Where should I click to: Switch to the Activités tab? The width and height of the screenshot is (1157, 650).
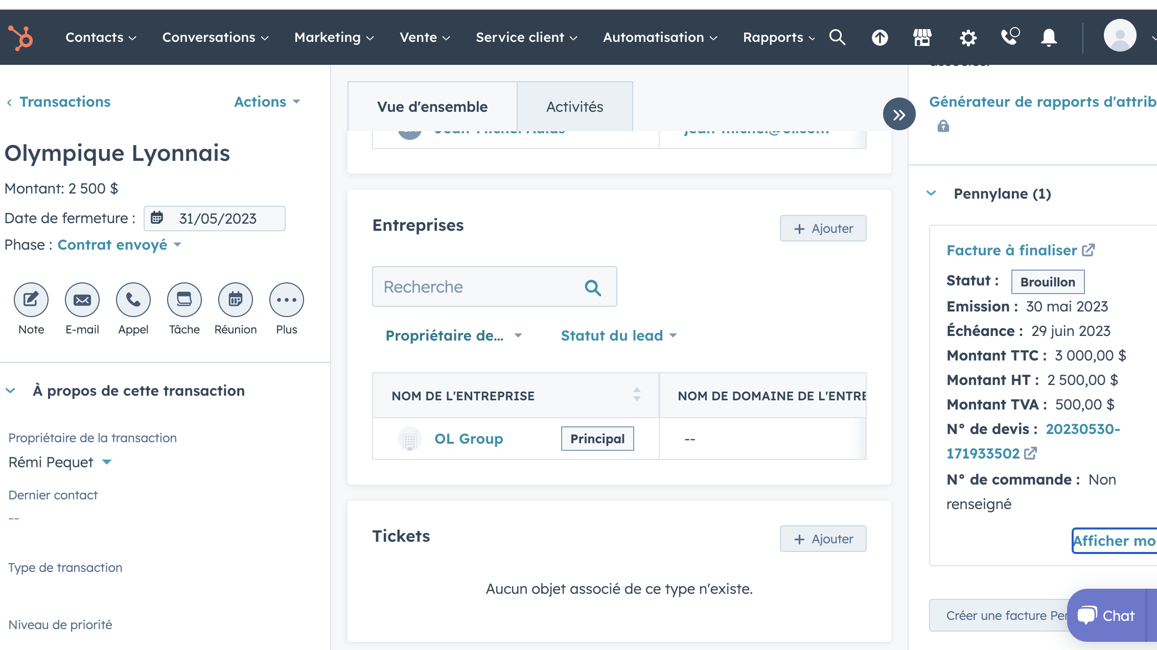[574, 107]
